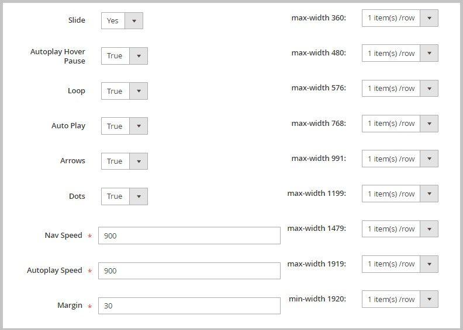Open the min-width 1920 items dropdown
This screenshot has width=463, height=330.
(x=400, y=299)
